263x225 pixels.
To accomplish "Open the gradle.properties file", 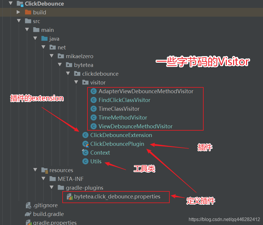I will (x=55, y=222).
